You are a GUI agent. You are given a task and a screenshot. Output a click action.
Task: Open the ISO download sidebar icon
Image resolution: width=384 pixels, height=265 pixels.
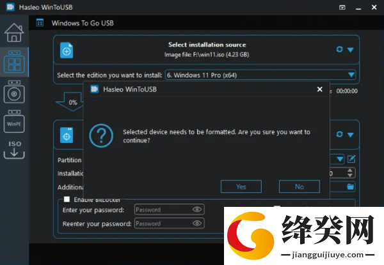pyautogui.click(x=14, y=149)
